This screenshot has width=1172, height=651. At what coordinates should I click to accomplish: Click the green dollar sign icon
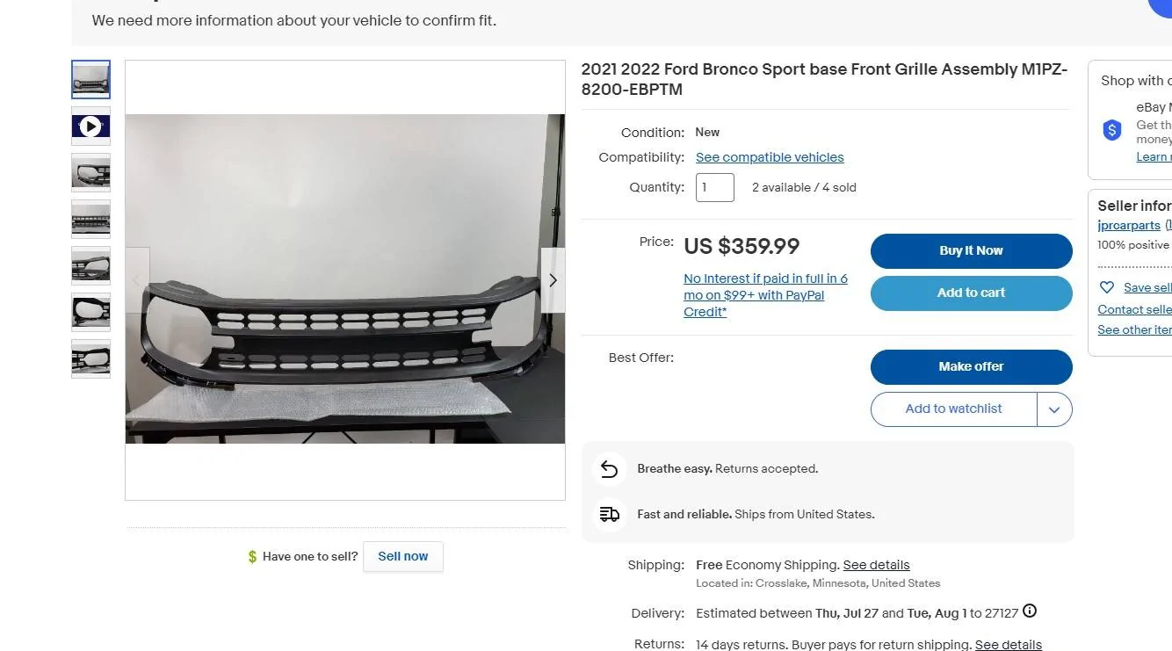[x=252, y=557]
